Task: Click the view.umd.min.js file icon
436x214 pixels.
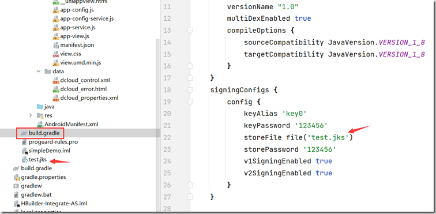Action: click(55, 63)
